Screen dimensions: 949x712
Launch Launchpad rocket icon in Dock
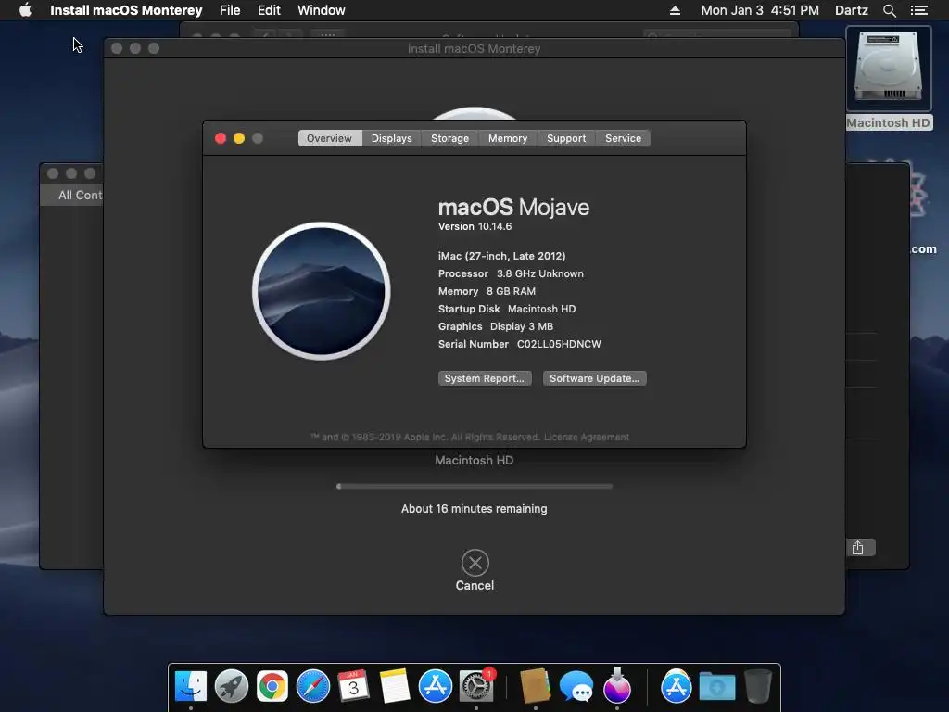pos(231,687)
